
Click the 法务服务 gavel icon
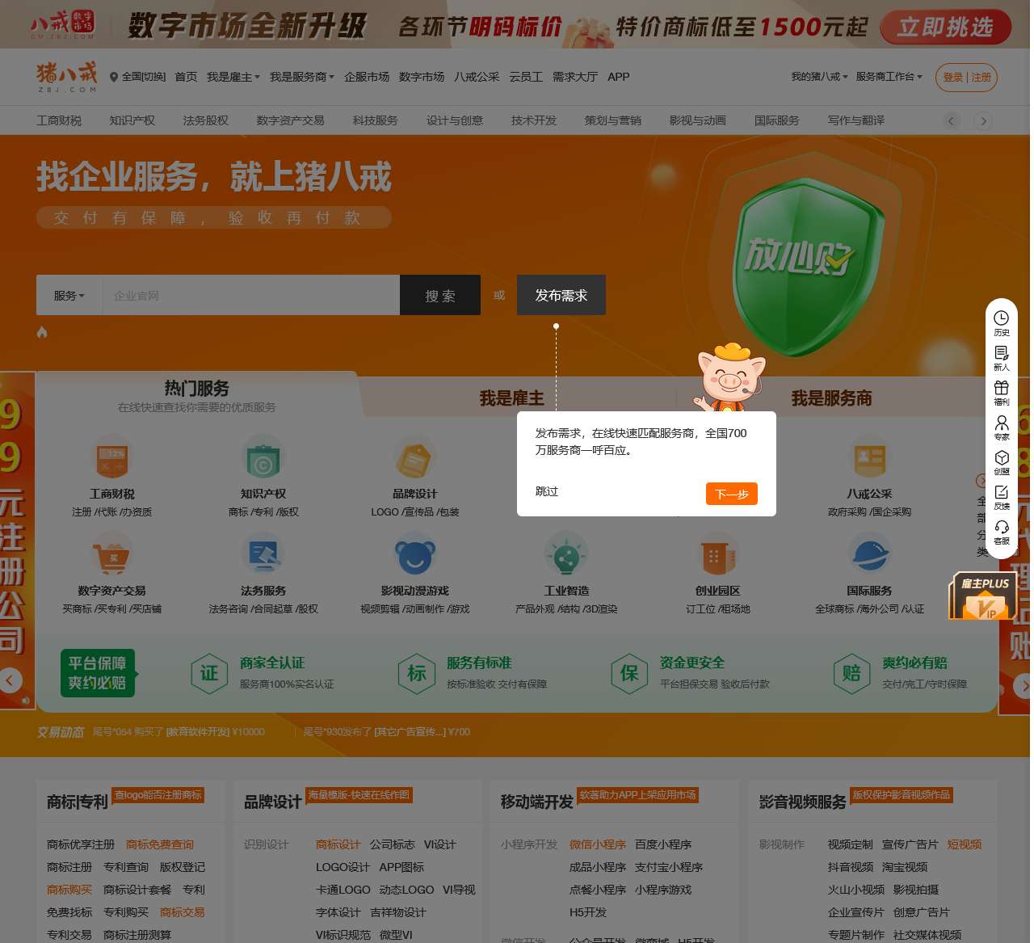[x=263, y=554]
